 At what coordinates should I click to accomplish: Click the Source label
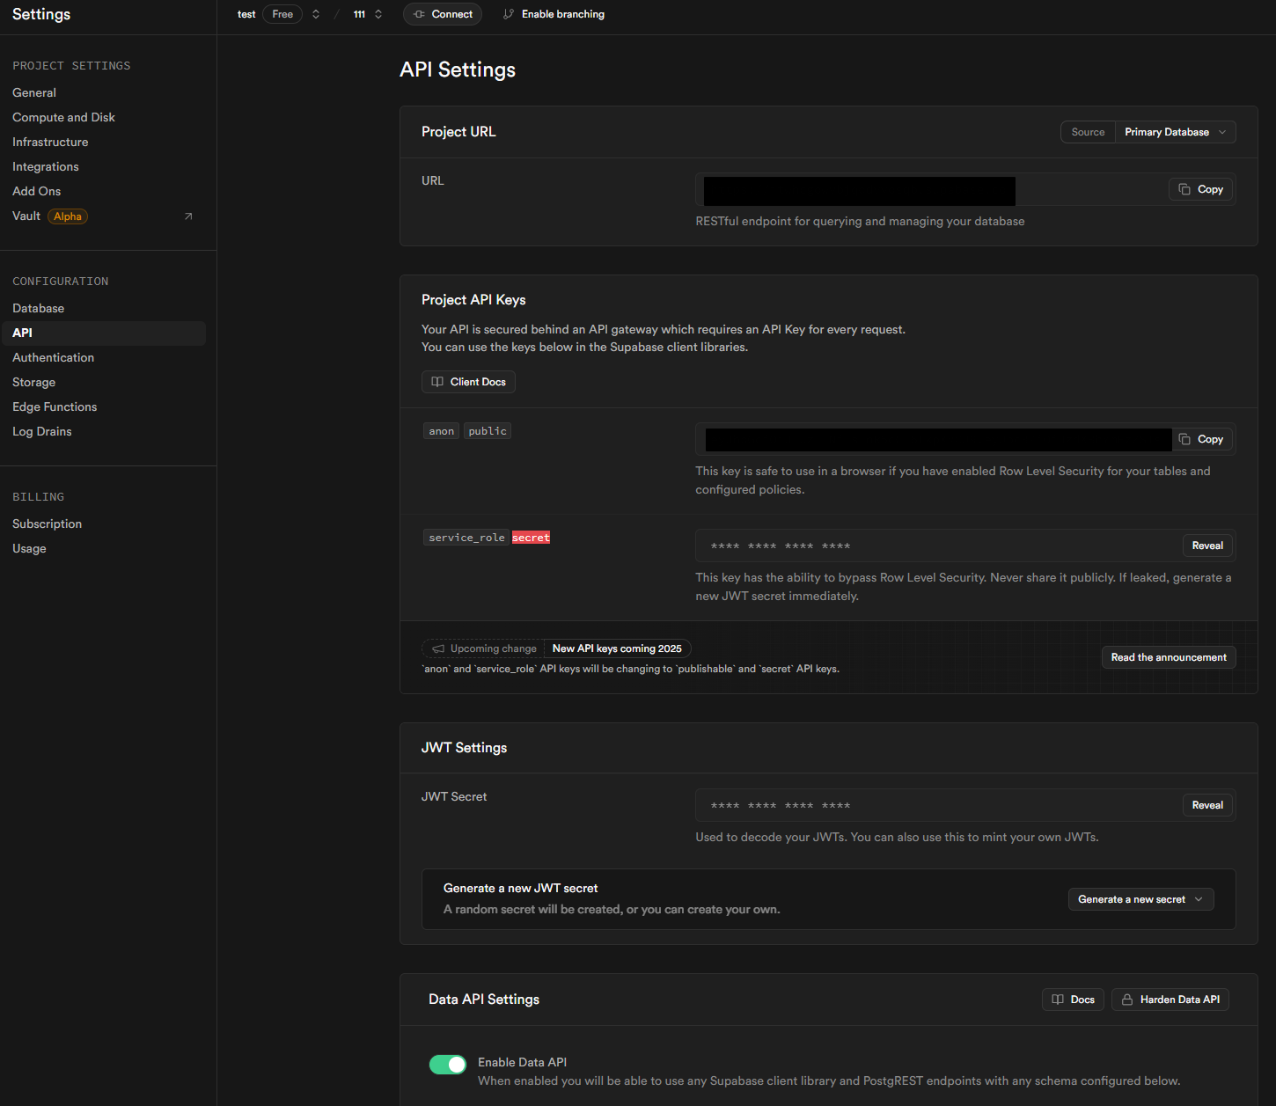[1088, 132]
